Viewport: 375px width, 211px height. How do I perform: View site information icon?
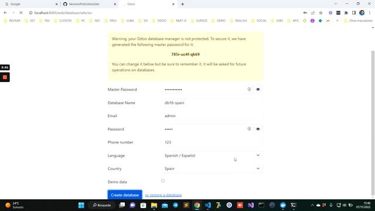click(30, 13)
